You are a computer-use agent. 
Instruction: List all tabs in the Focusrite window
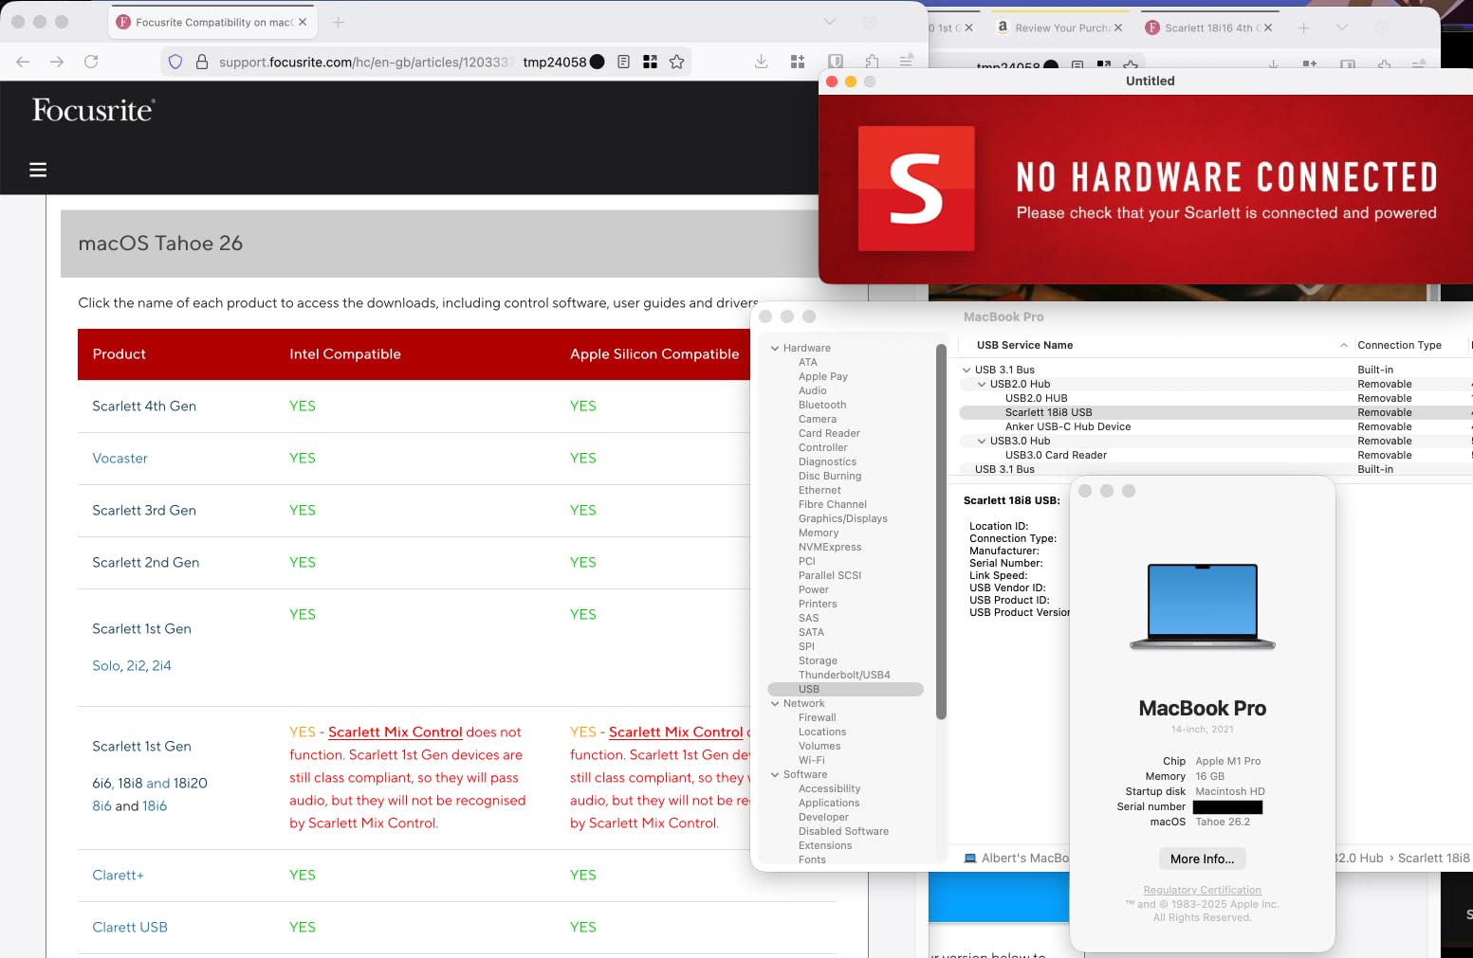[x=830, y=22]
